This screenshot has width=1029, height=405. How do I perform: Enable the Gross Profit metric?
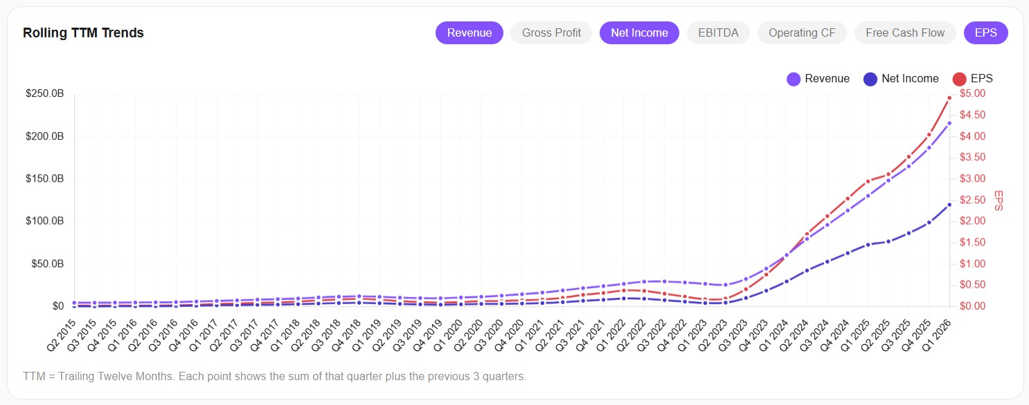point(551,32)
